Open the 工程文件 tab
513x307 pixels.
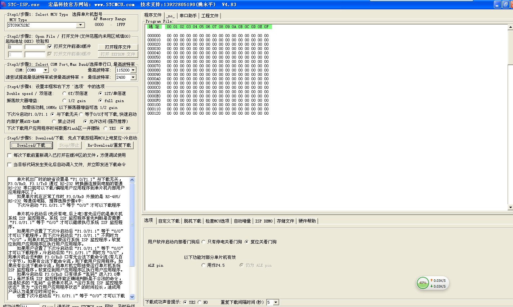click(210, 16)
